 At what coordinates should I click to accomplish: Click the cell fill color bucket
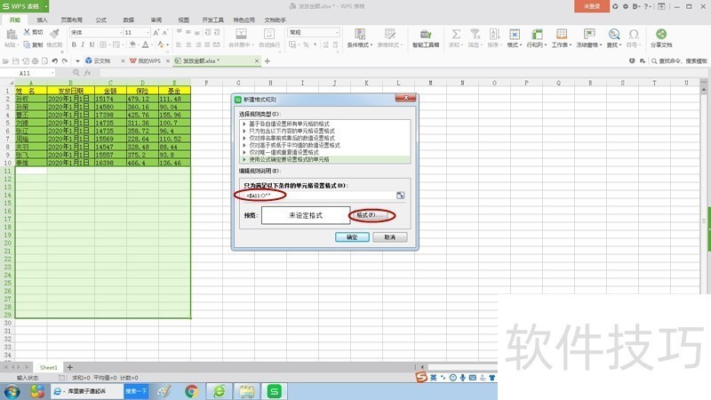point(132,44)
